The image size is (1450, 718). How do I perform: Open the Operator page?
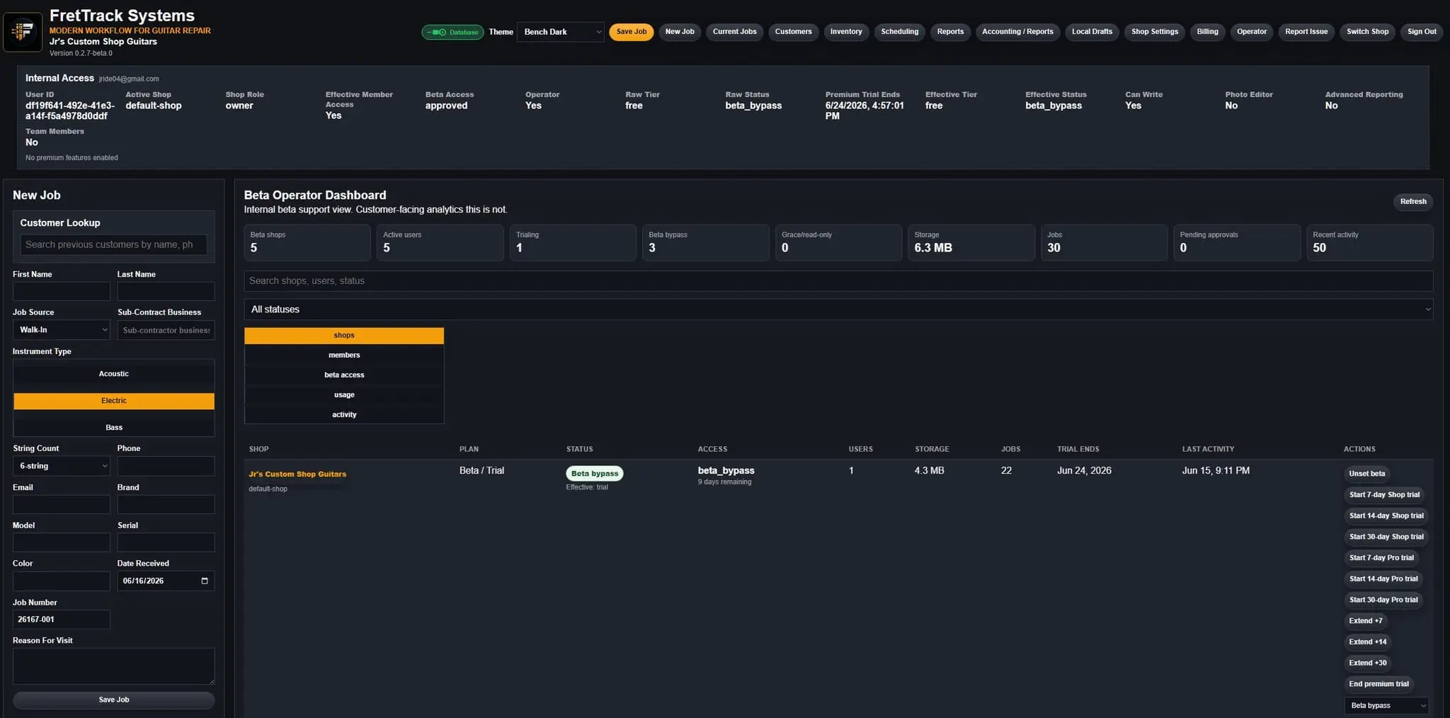coord(1252,32)
